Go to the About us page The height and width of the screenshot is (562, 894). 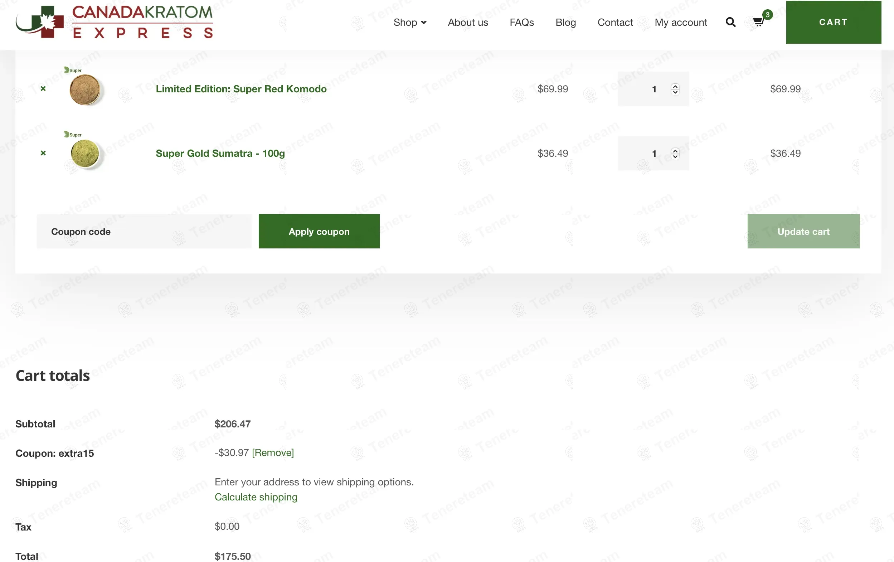click(467, 22)
